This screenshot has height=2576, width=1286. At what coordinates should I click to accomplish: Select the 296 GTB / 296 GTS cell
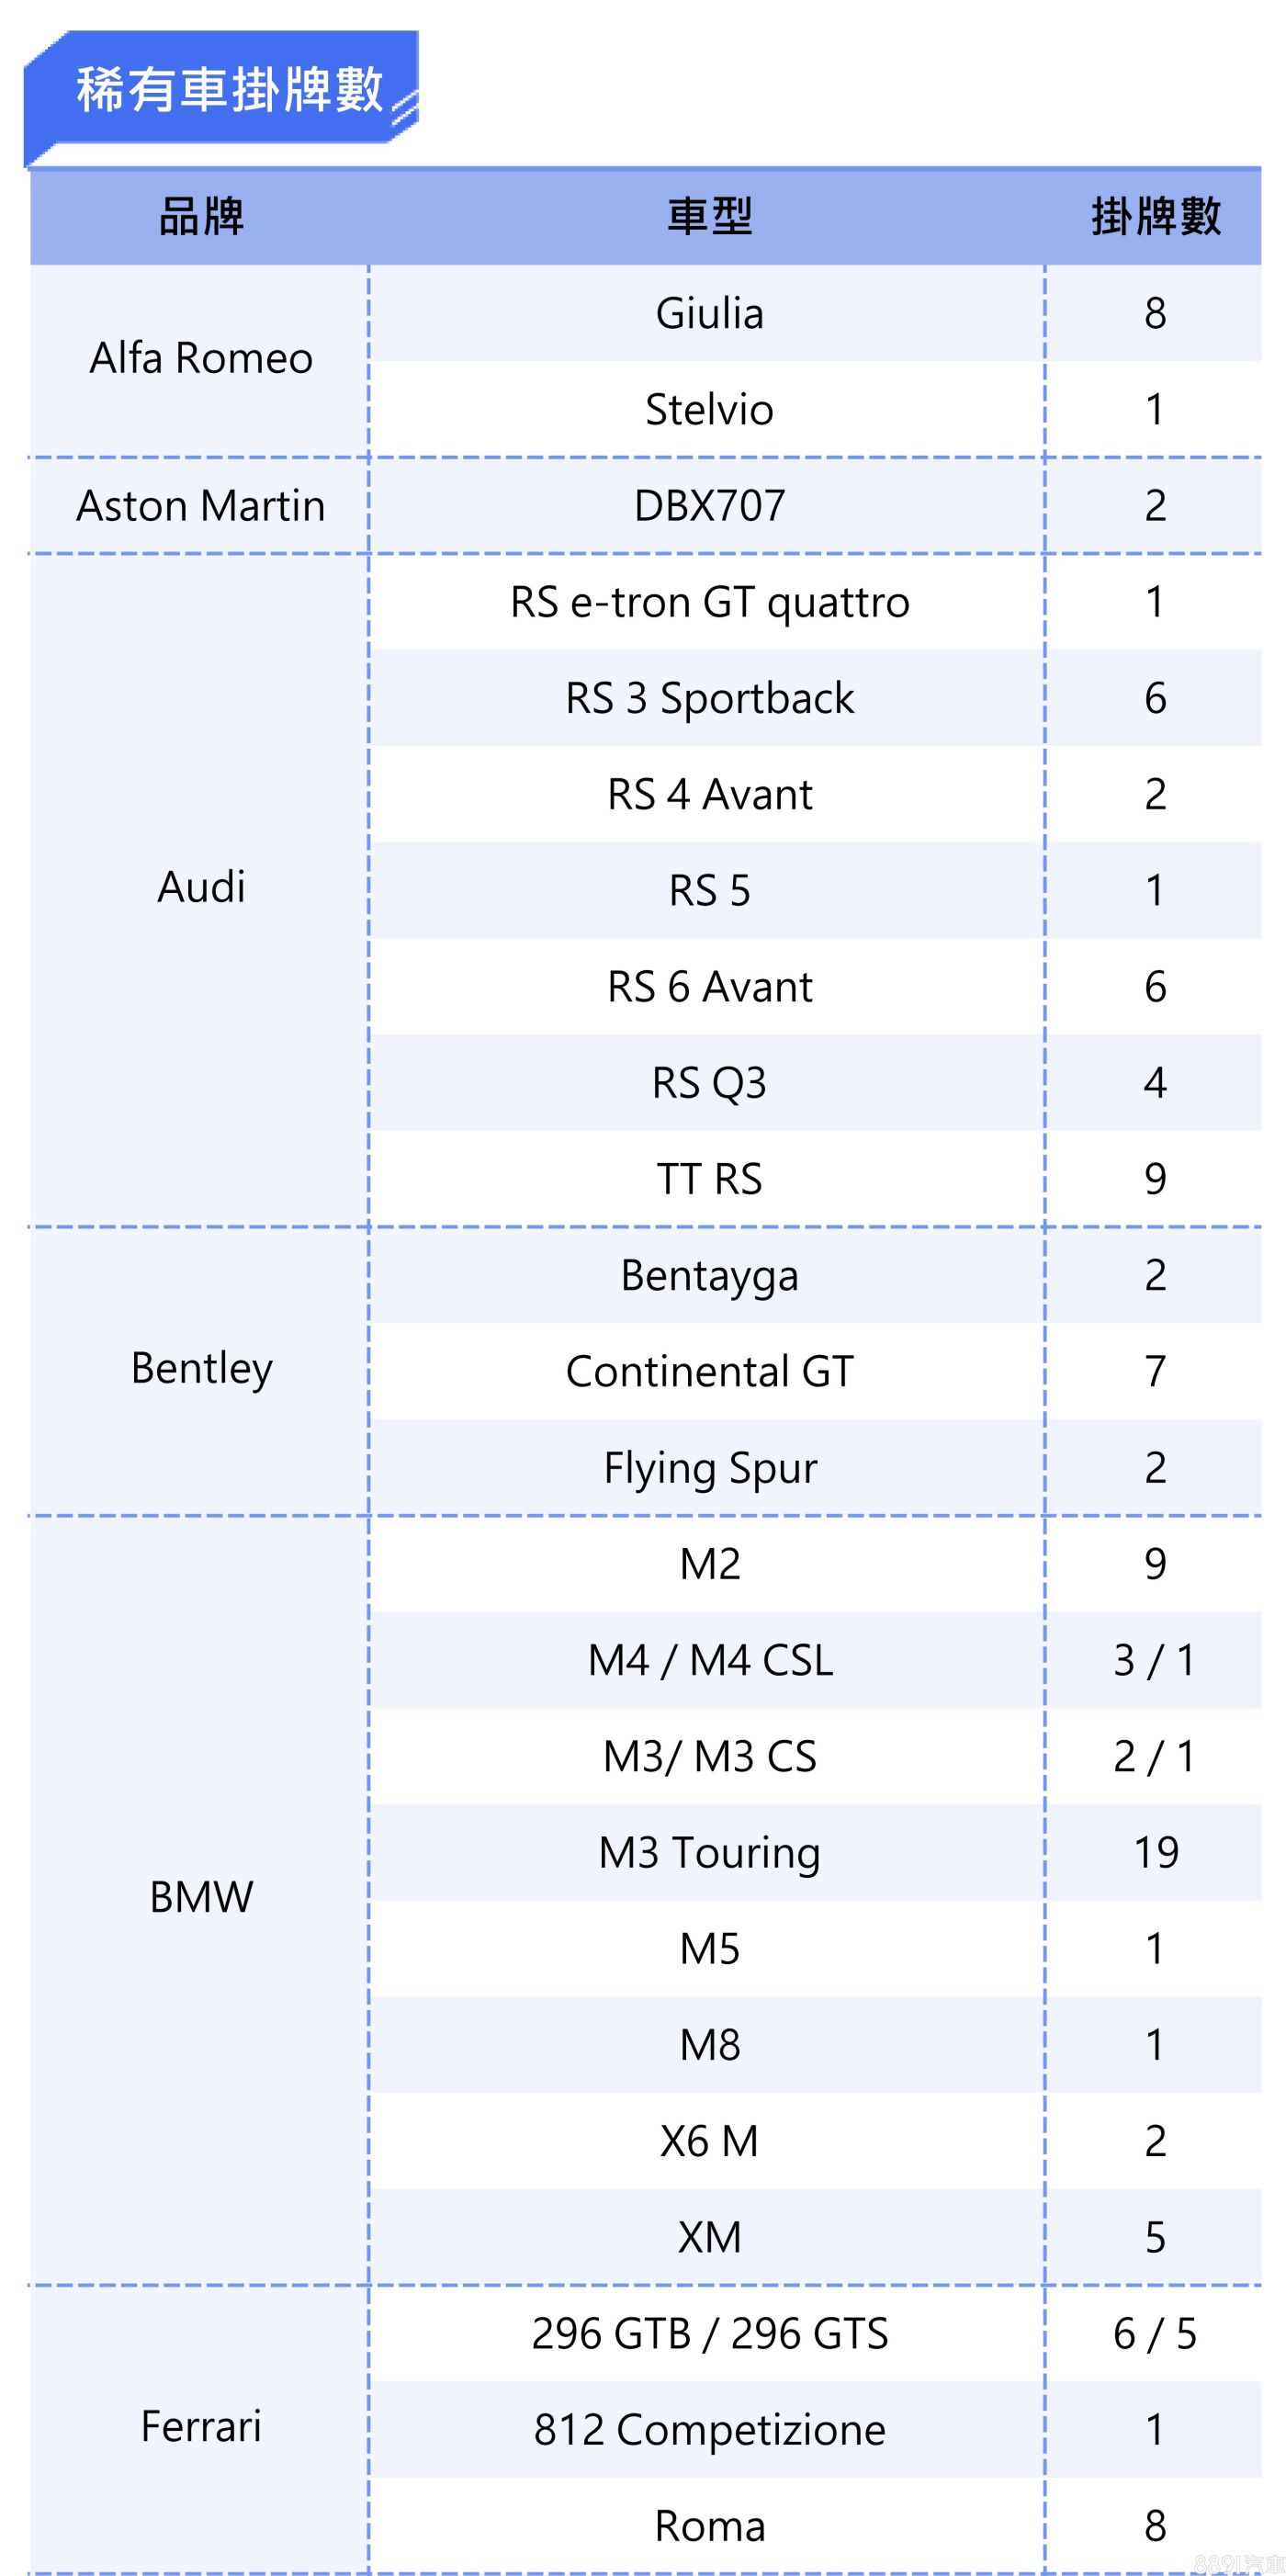[709, 2333]
